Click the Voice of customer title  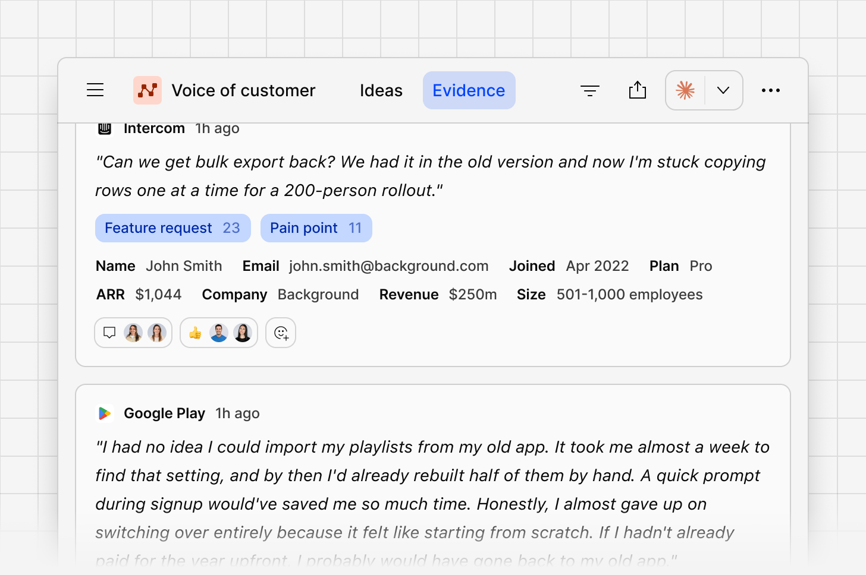243,90
